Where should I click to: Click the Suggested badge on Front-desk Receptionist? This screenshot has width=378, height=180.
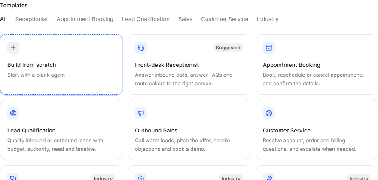coord(228,48)
